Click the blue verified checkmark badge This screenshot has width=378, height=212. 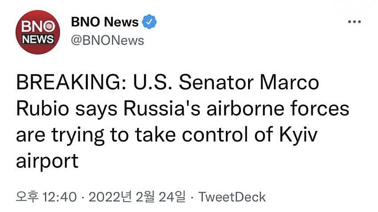(149, 22)
